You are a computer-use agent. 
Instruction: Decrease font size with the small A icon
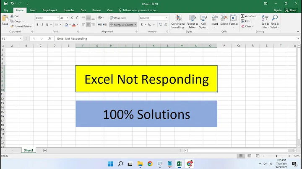[77, 18]
